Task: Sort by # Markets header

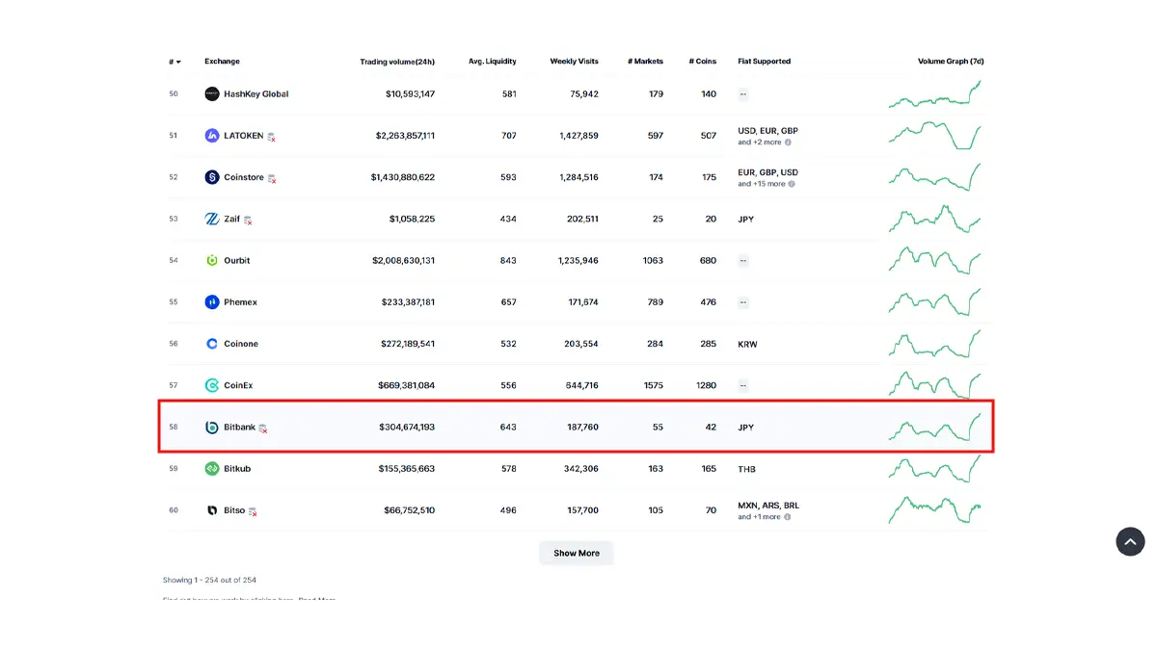Action: [x=645, y=62]
